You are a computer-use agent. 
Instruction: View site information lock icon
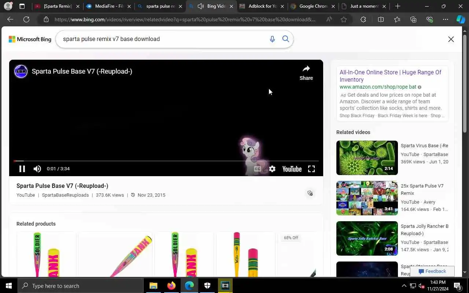tap(46, 19)
